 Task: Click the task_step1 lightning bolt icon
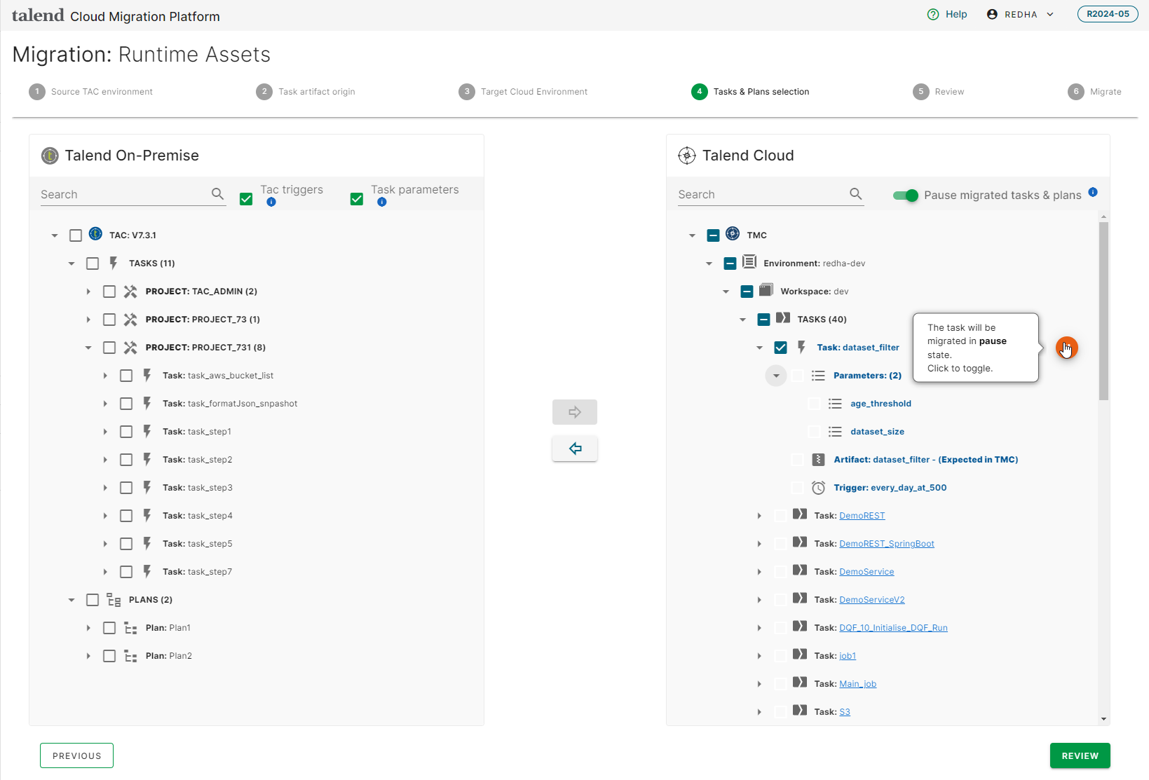[x=147, y=431]
